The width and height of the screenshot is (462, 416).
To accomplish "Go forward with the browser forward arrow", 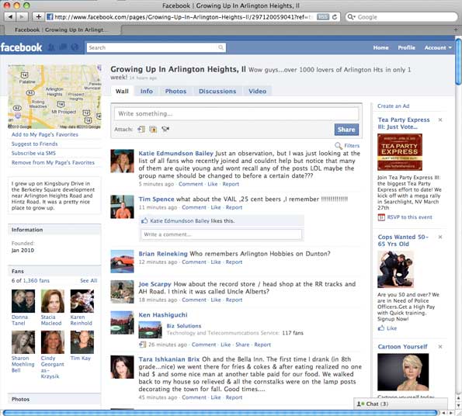I will (22, 17).
